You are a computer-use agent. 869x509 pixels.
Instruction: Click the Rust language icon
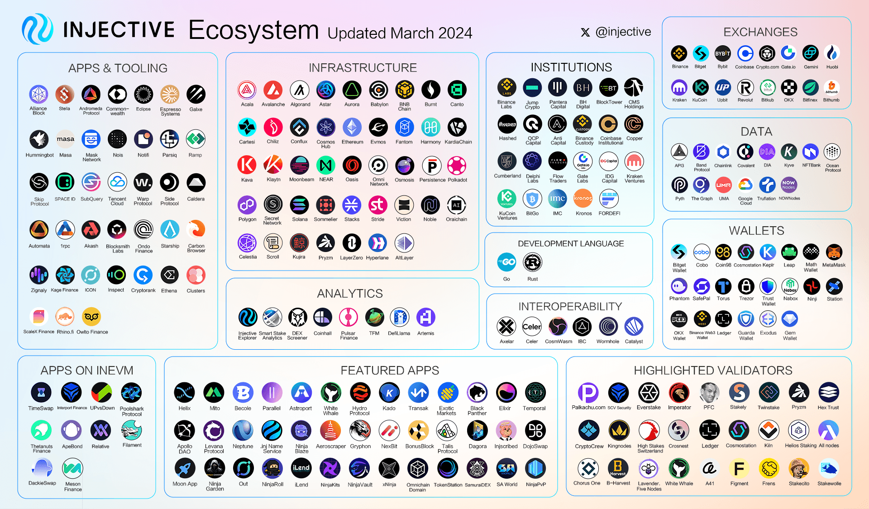click(533, 262)
